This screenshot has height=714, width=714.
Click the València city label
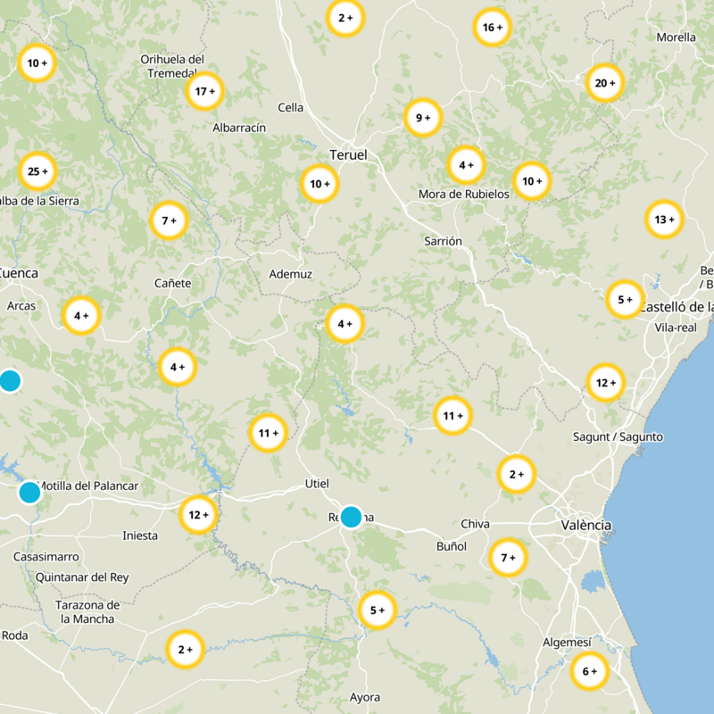586,525
